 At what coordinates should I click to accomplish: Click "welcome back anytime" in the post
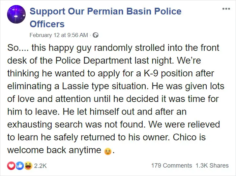click(53, 150)
